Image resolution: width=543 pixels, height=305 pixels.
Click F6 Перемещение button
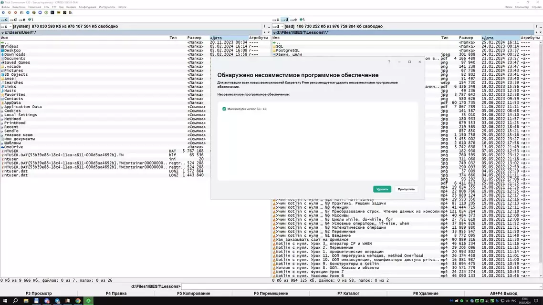click(271, 294)
